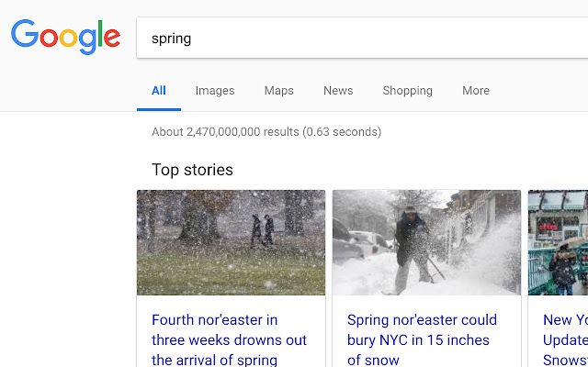Switch to the Images tab
This screenshot has width=588, height=367.
[215, 91]
